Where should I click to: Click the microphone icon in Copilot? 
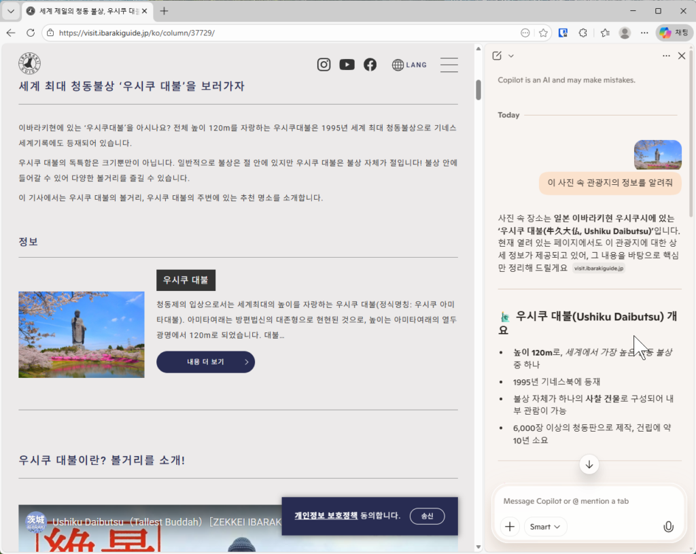(x=668, y=527)
